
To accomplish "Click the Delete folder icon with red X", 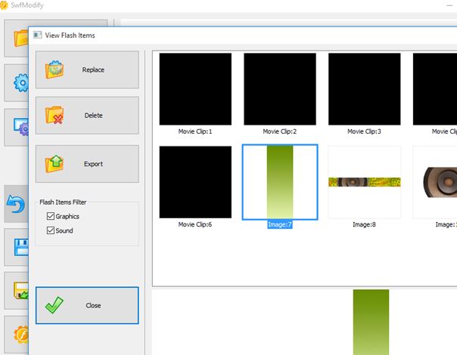I will click(x=54, y=116).
